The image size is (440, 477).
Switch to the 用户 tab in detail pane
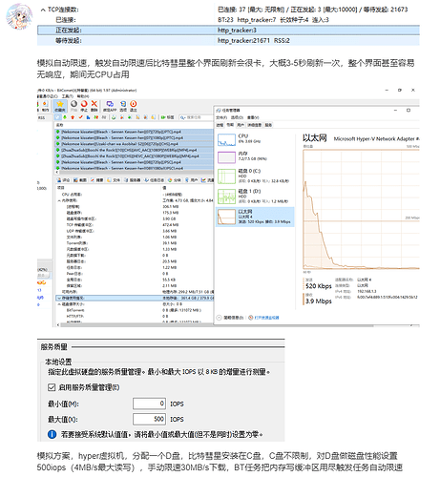click(191, 180)
